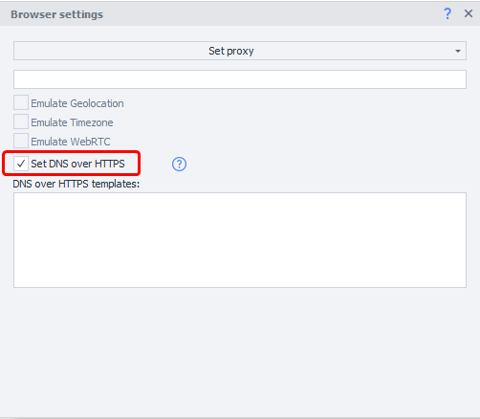Click the DNS over HTTPS help icon
This screenshot has height=419, width=480.
click(179, 165)
